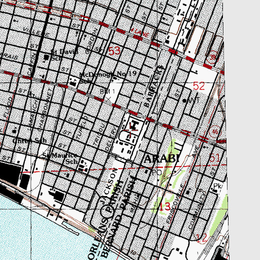Click the route 39 highway shield
This screenshot has width=260, height=260.
(x=213, y=57)
